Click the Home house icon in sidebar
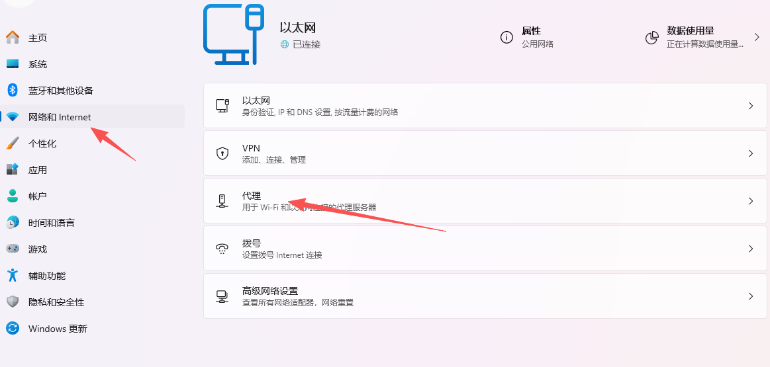Viewport: 770px width, 367px height. tap(13, 37)
